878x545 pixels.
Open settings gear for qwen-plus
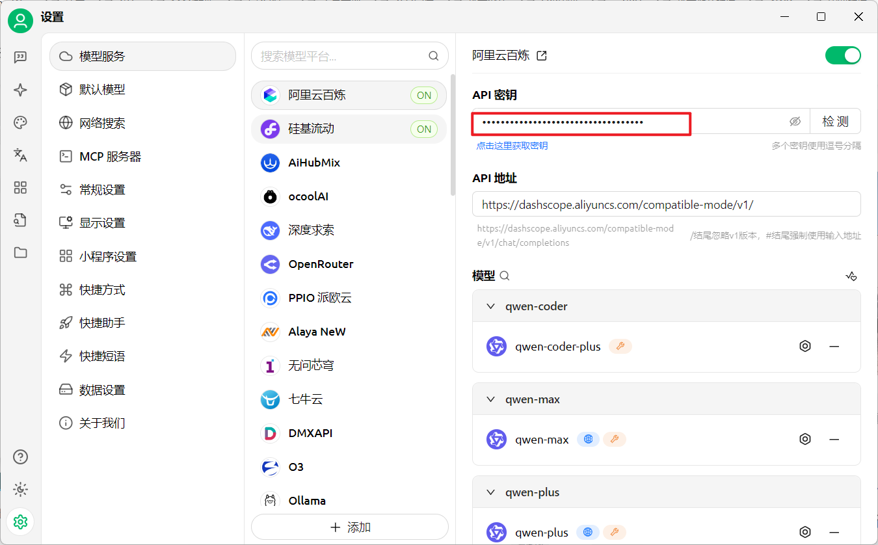[x=805, y=533]
